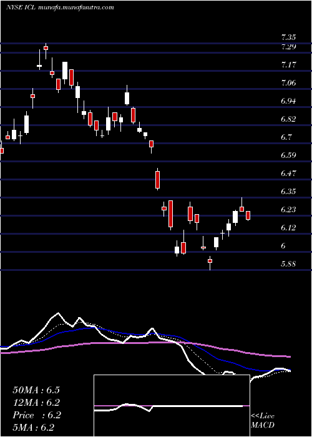Click the highest red candlestick near 7.29
The height and width of the screenshot is (437, 312).
click(46, 48)
